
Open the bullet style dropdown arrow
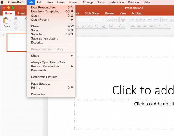click(136, 20)
